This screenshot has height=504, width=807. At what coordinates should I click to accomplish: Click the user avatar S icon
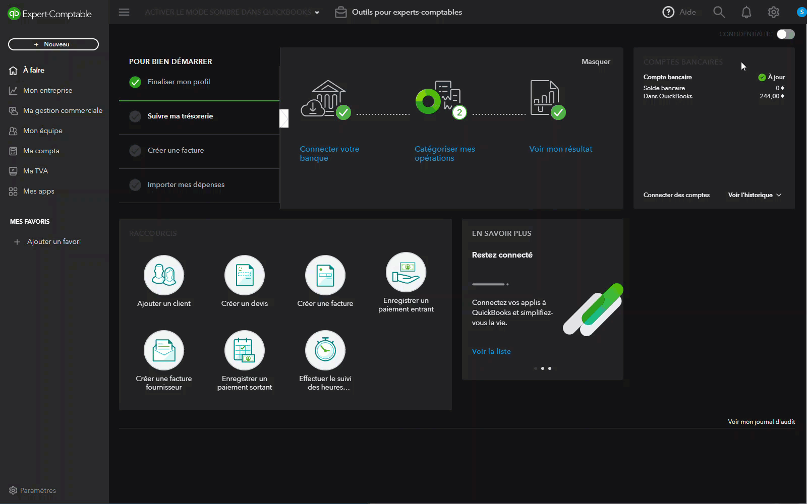tap(801, 12)
